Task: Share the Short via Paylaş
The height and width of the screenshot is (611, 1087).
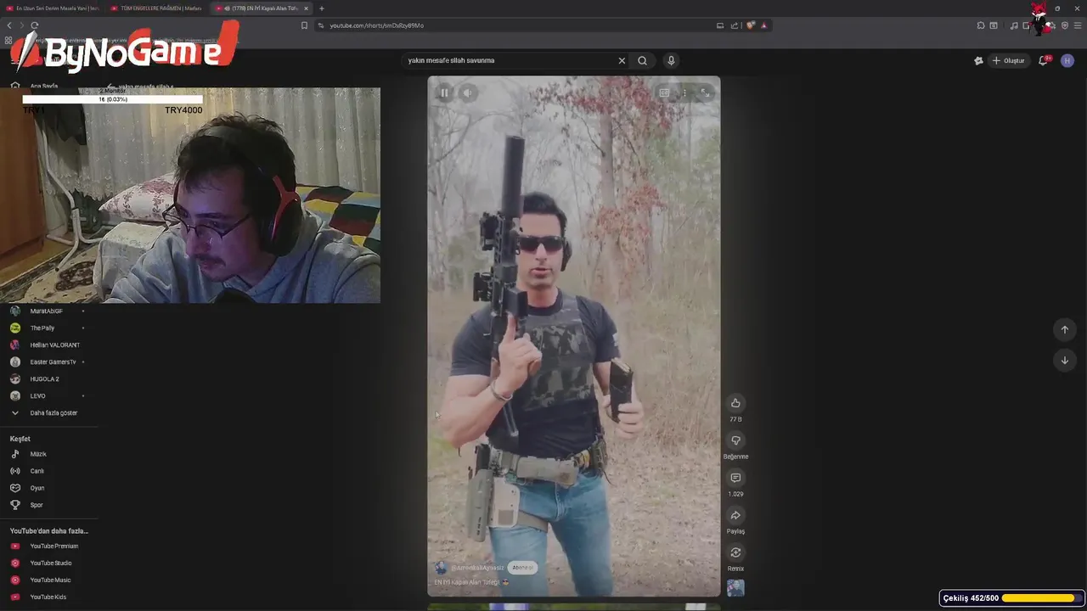Action: tap(735, 515)
